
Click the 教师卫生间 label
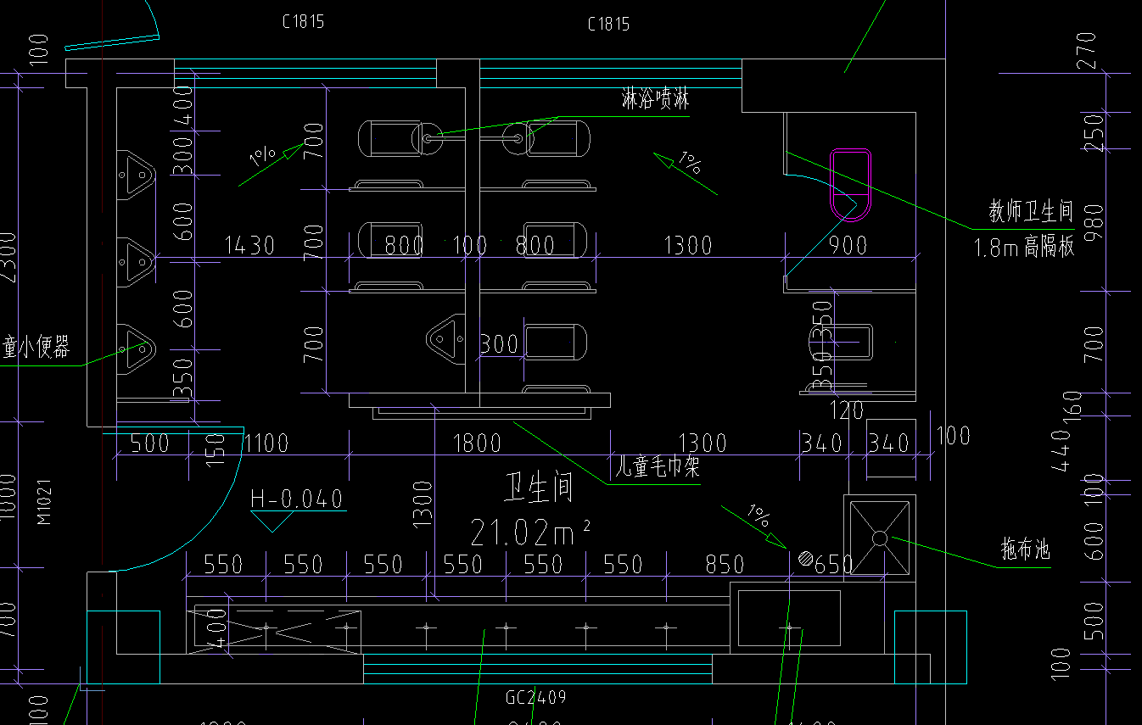[1032, 211]
